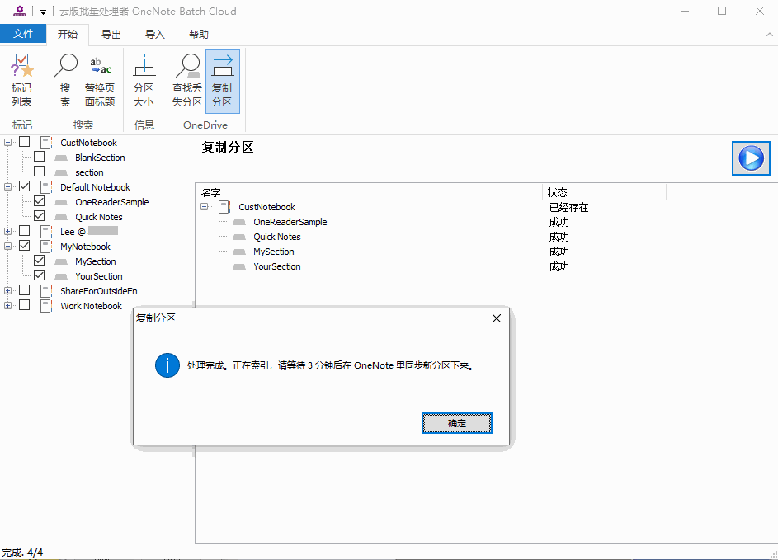Switch to the 导出 export tab
778x560 pixels.
click(111, 35)
